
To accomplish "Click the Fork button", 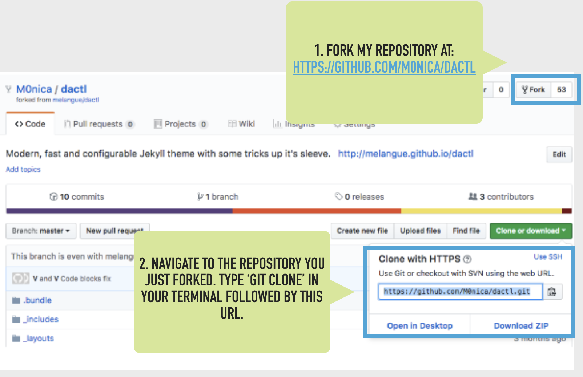I will coord(533,90).
